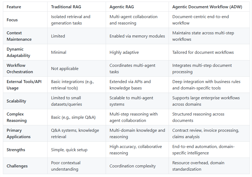Click the Complex Reasoning row label
Screen dimensions: 252x177
[x=17, y=117]
